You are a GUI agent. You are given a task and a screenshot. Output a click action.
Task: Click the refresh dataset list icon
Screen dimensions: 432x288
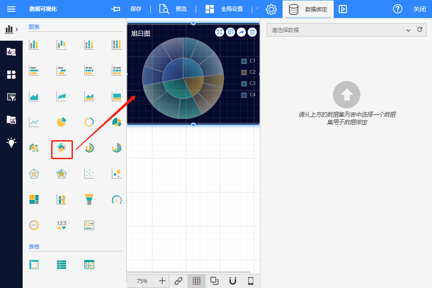pos(420,30)
